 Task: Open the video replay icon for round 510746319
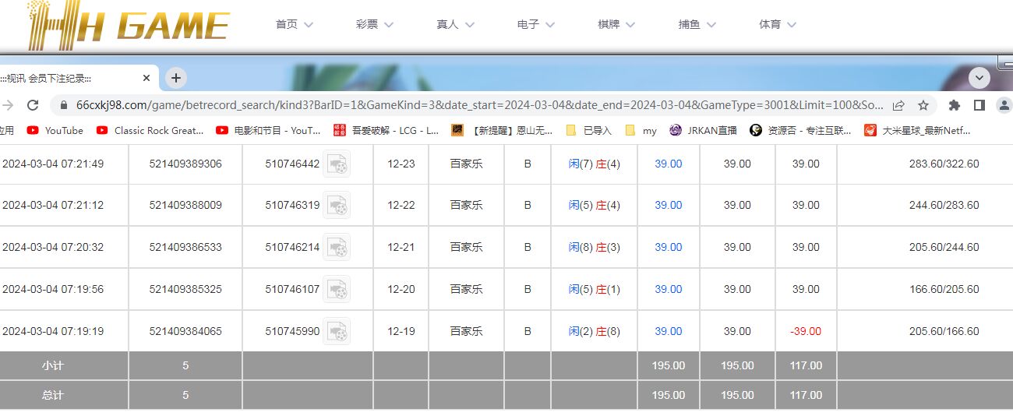click(337, 206)
